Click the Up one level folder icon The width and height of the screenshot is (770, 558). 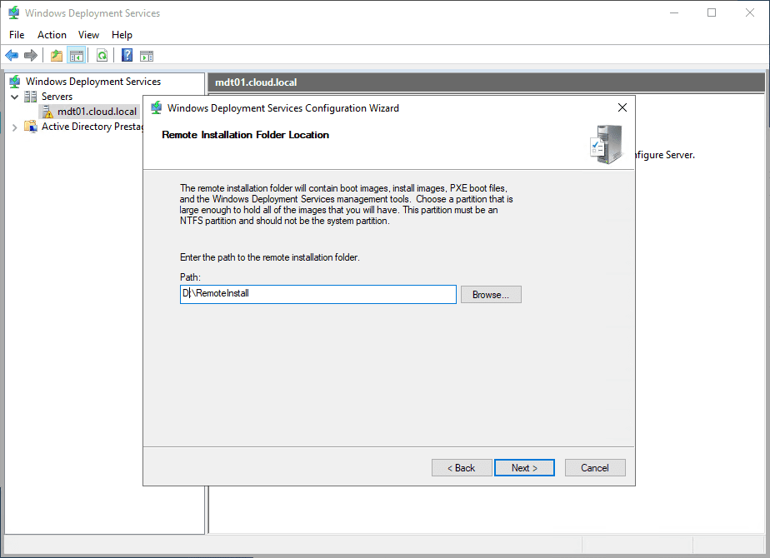coord(57,56)
